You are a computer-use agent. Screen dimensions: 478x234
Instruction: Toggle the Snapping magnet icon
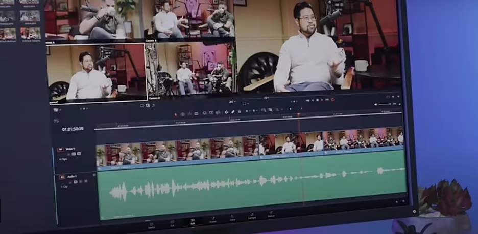click(x=227, y=112)
